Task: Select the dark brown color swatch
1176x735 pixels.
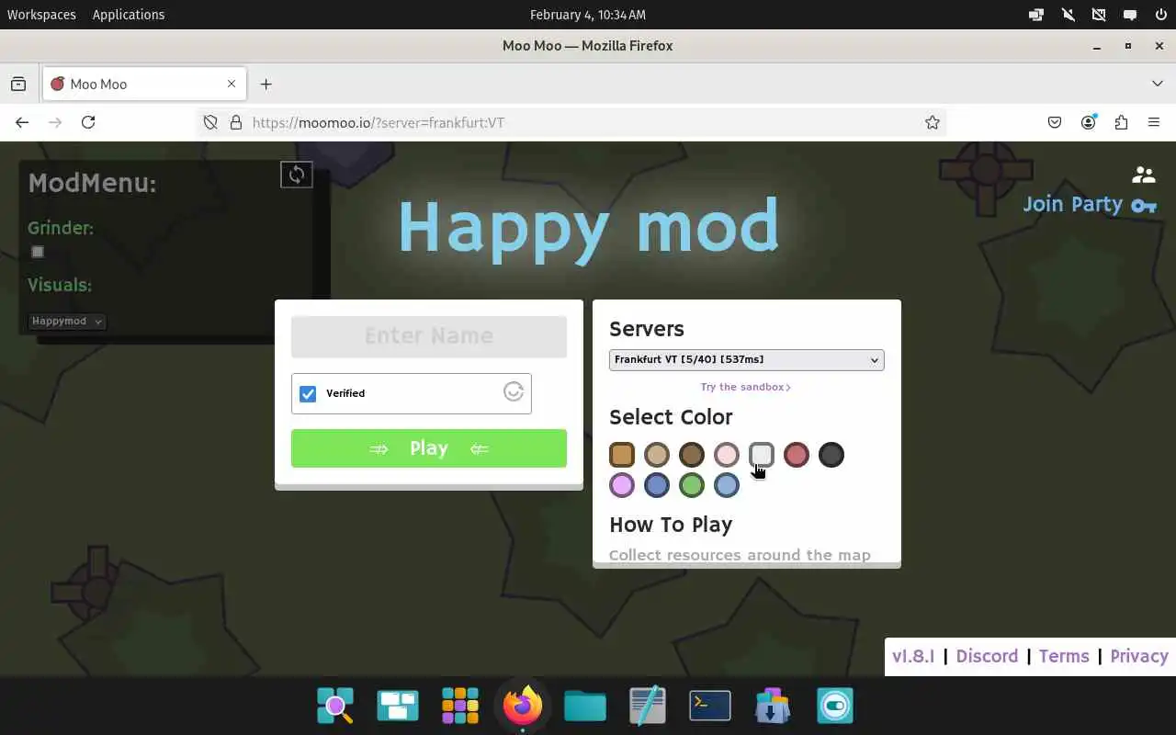Action: (x=692, y=455)
